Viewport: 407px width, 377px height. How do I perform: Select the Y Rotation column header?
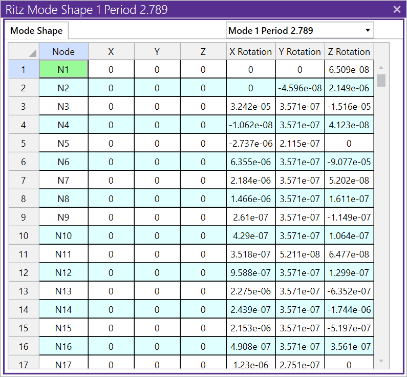tap(300, 52)
